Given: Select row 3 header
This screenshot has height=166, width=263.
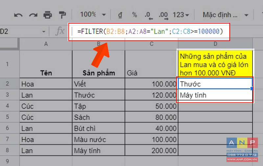Looking at the screenshot, I should [x=10, y=95].
